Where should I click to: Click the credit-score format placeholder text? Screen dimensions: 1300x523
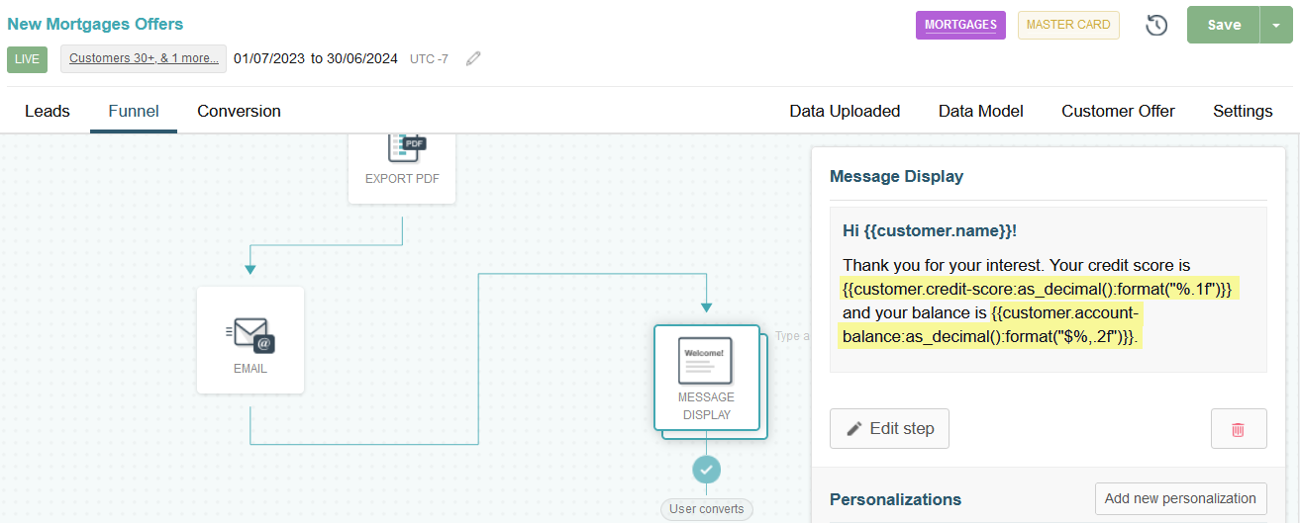click(x=1039, y=289)
